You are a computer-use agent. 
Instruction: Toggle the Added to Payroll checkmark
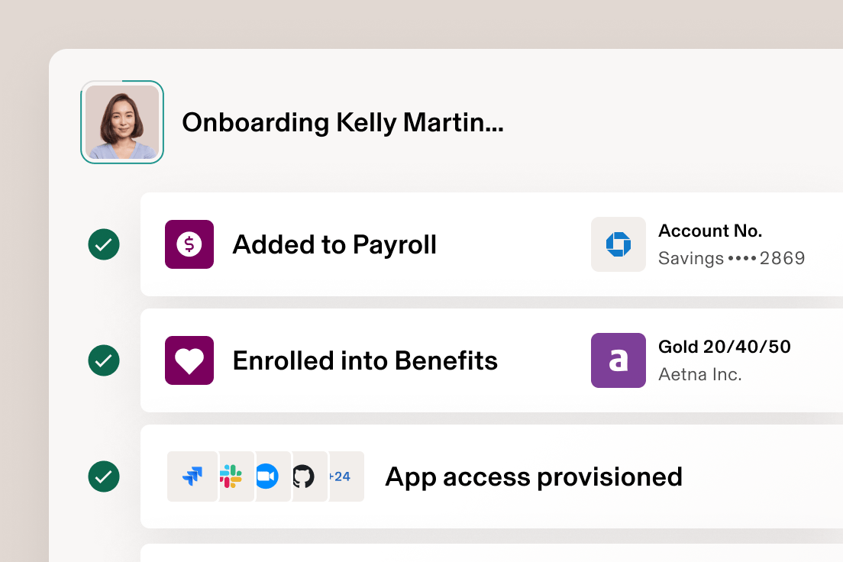pos(104,244)
